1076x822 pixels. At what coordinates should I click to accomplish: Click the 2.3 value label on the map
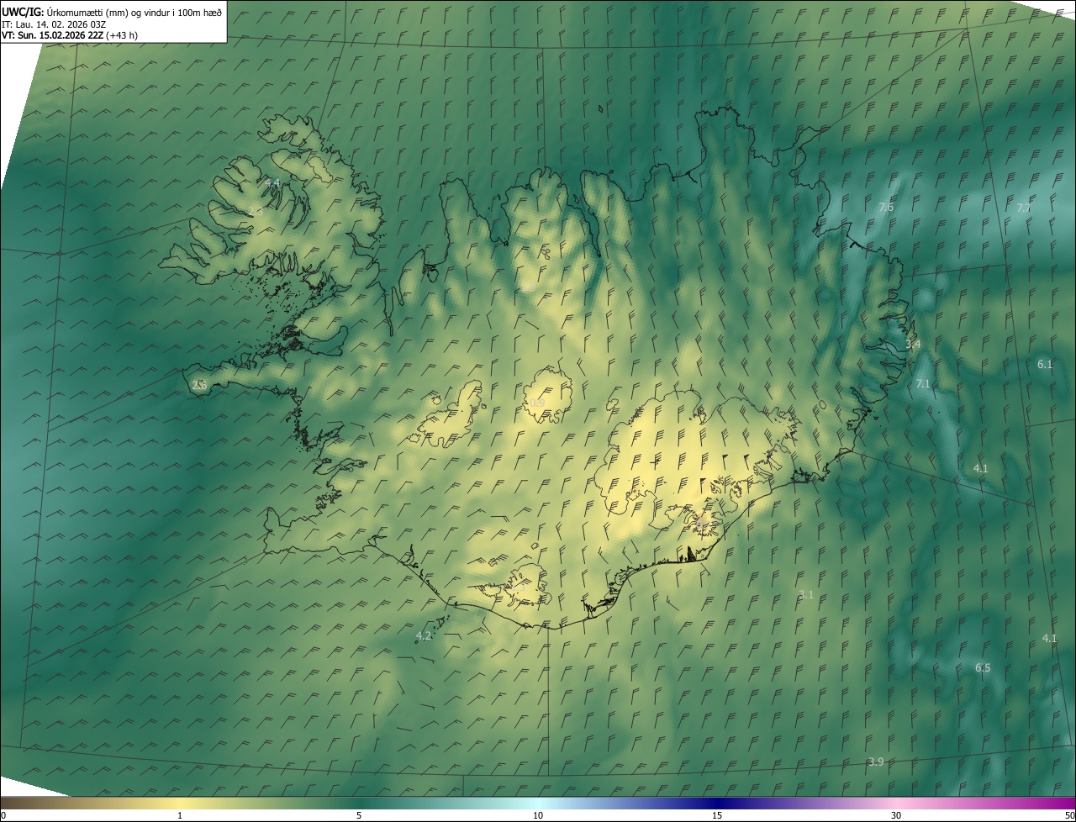point(256,211)
